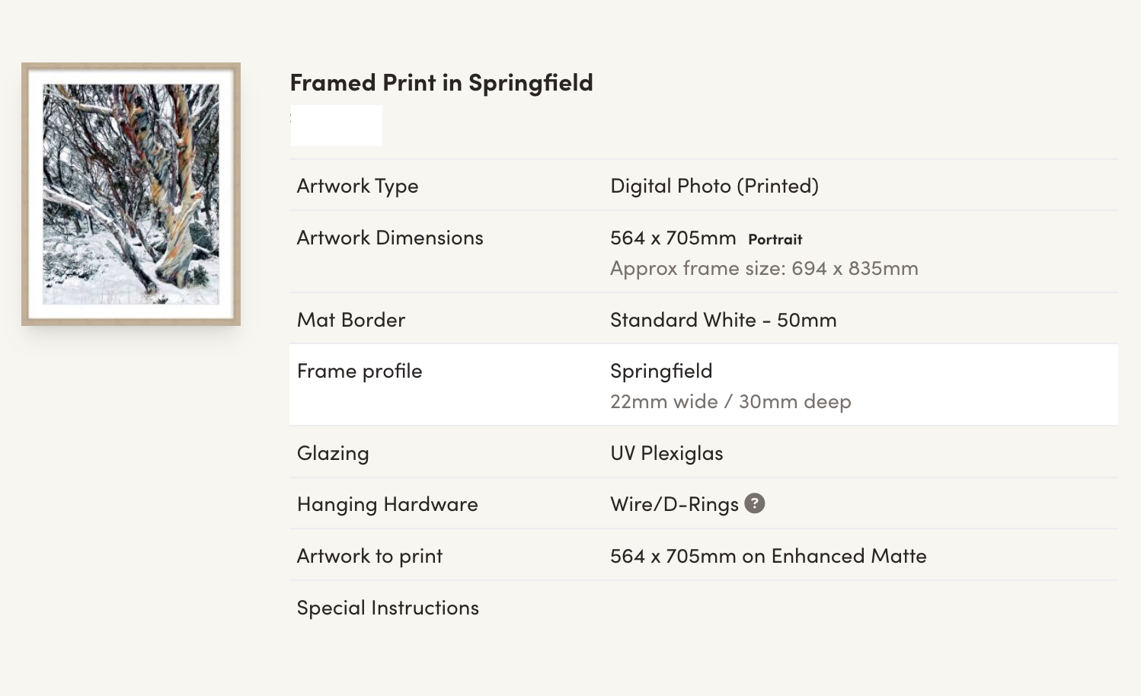Select the Artwork to print label

pyautogui.click(x=369, y=556)
